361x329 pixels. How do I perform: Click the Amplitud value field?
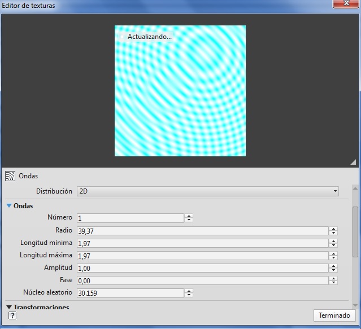coord(202,268)
